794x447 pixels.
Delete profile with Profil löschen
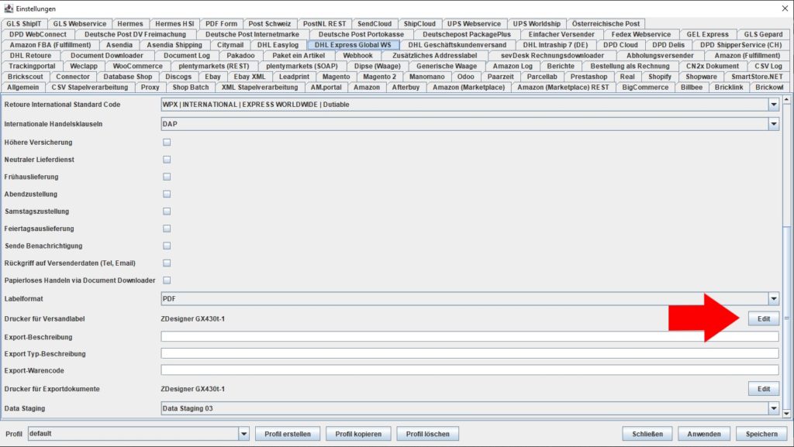tap(427, 434)
